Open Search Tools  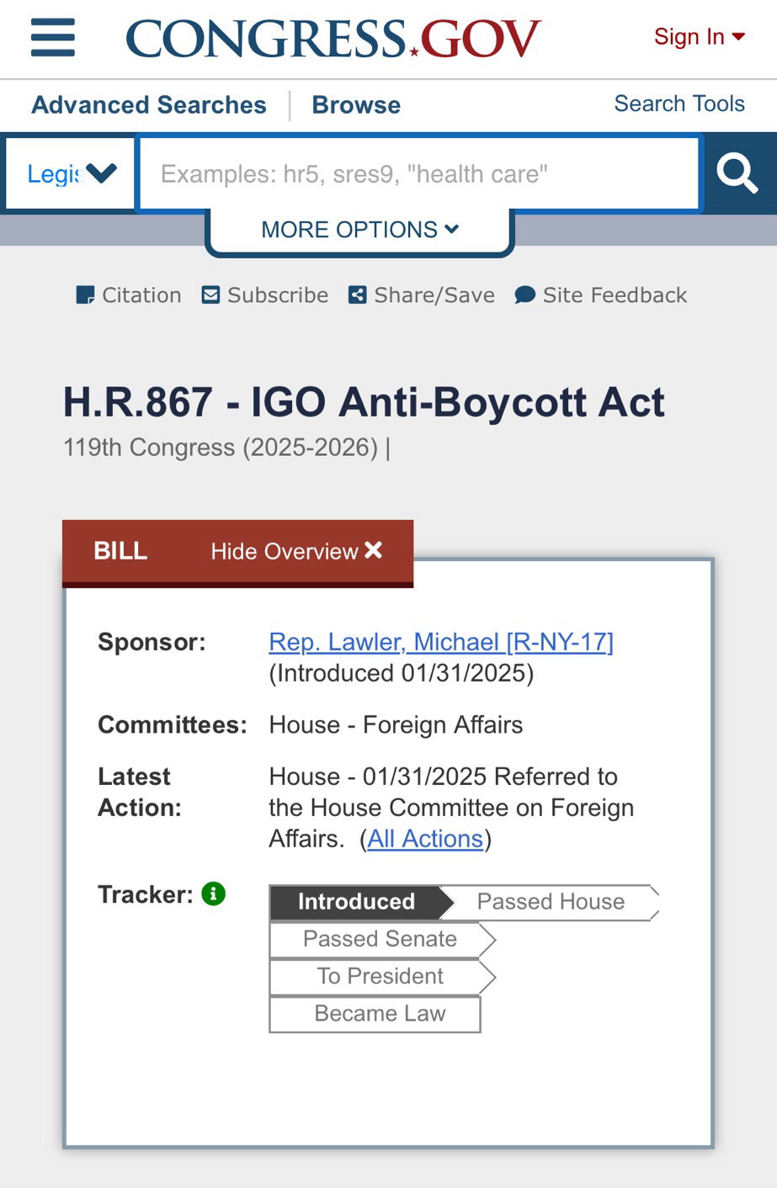pyautogui.click(x=679, y=103)
